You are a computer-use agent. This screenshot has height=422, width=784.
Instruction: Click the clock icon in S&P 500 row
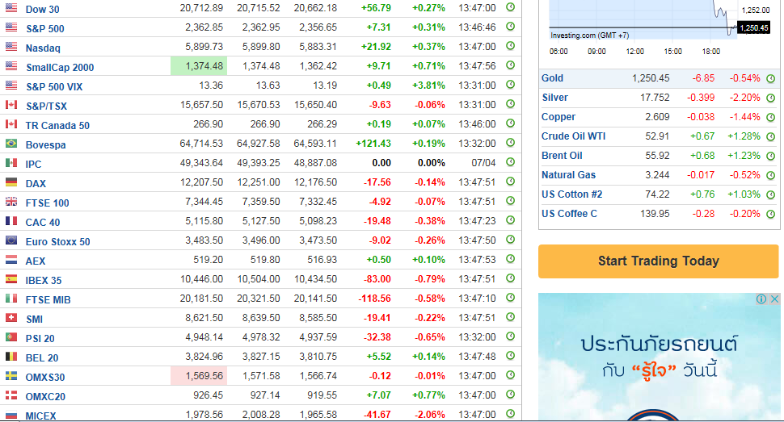click(510, 27)
